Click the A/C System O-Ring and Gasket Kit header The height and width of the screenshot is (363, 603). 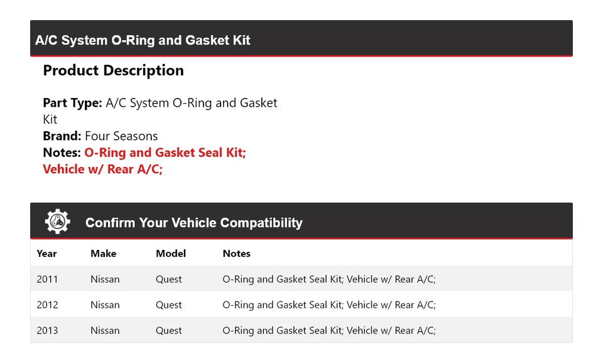(143, 40)
